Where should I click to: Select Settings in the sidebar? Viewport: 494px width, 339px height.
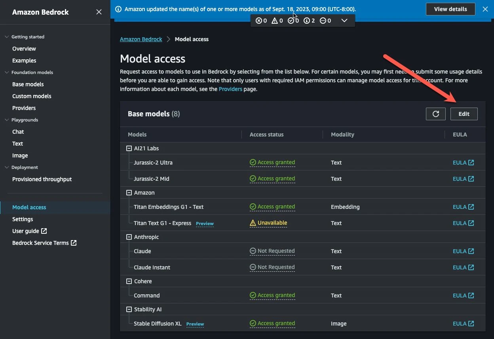tap(23, 219)
